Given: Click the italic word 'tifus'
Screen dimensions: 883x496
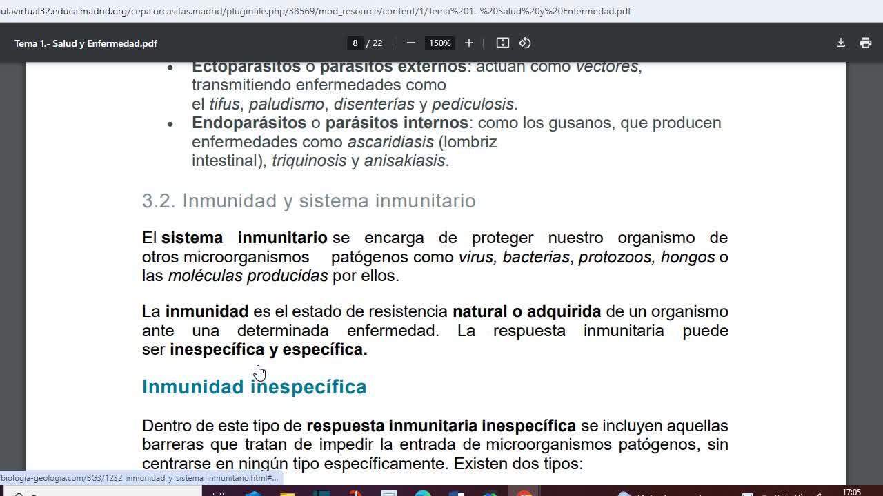Looking at the screenshot, I should [x=224, y=104].
